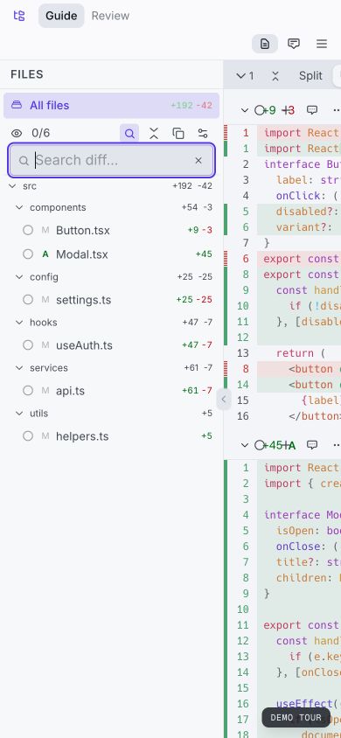The image size is (341, 738).
Task: Click the A status badge of Modal.tsx
Action: pyautogui.click(x=45, y=254)
